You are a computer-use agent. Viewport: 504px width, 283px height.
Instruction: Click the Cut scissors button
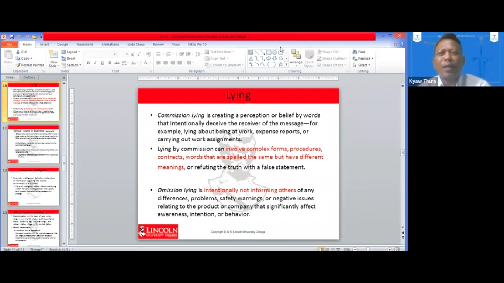coord(21,52)
